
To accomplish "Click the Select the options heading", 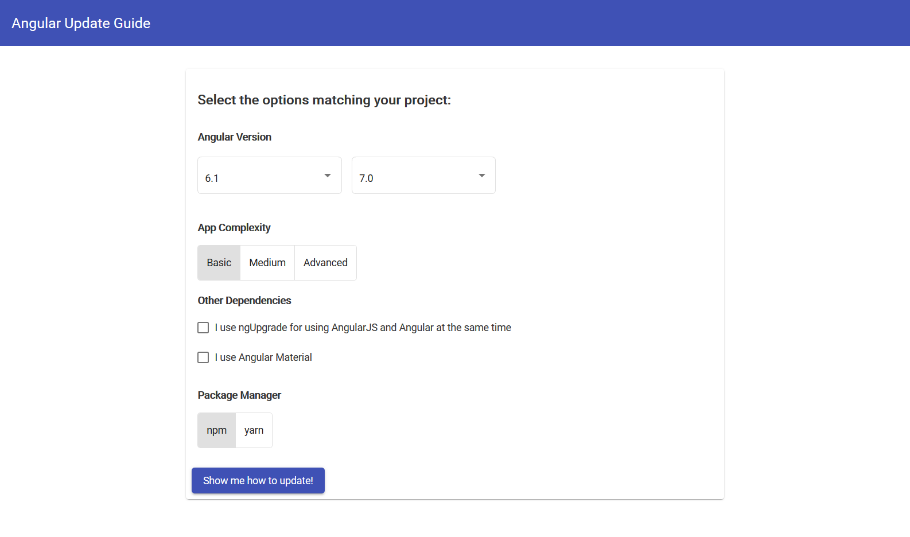I will coord(324,100).
